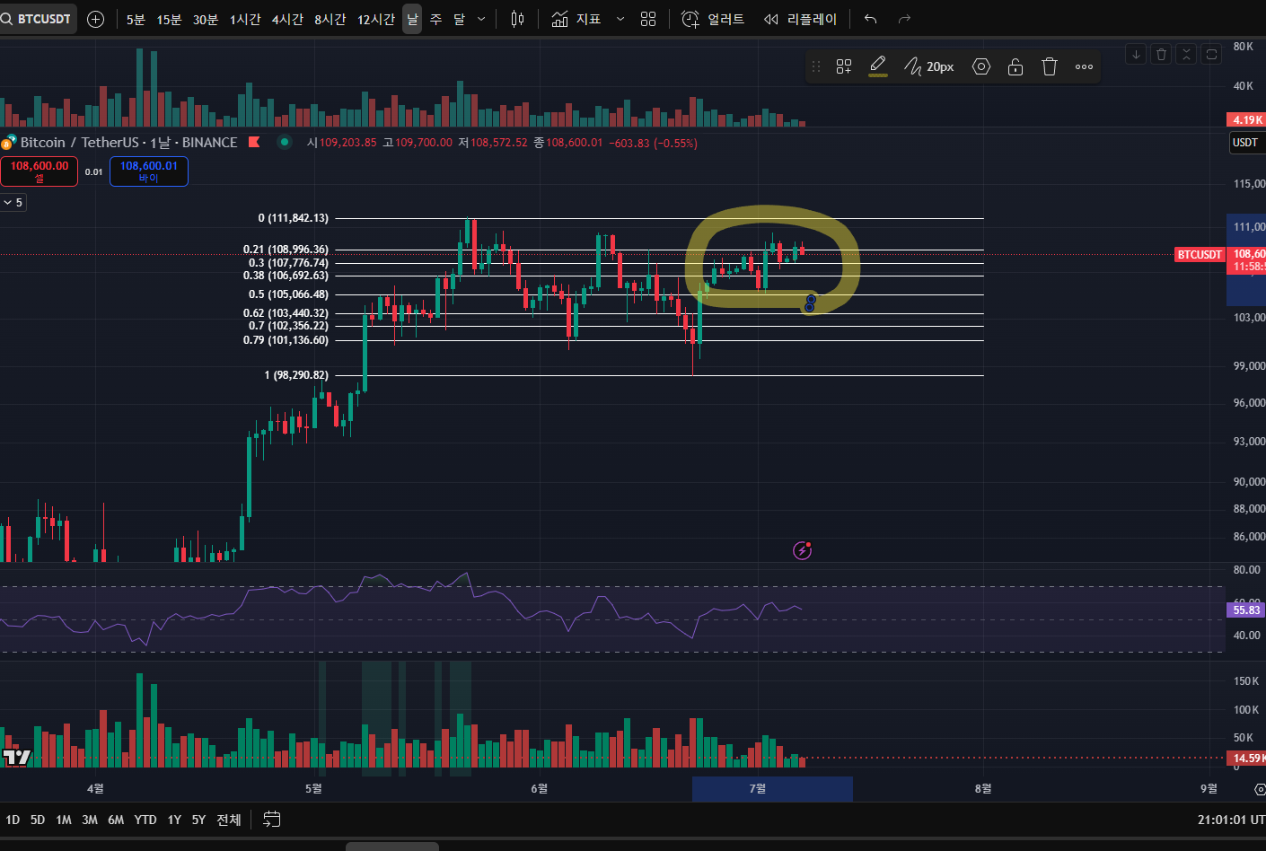Open the go-to-date calendar icon

click(x=272, y=819)
